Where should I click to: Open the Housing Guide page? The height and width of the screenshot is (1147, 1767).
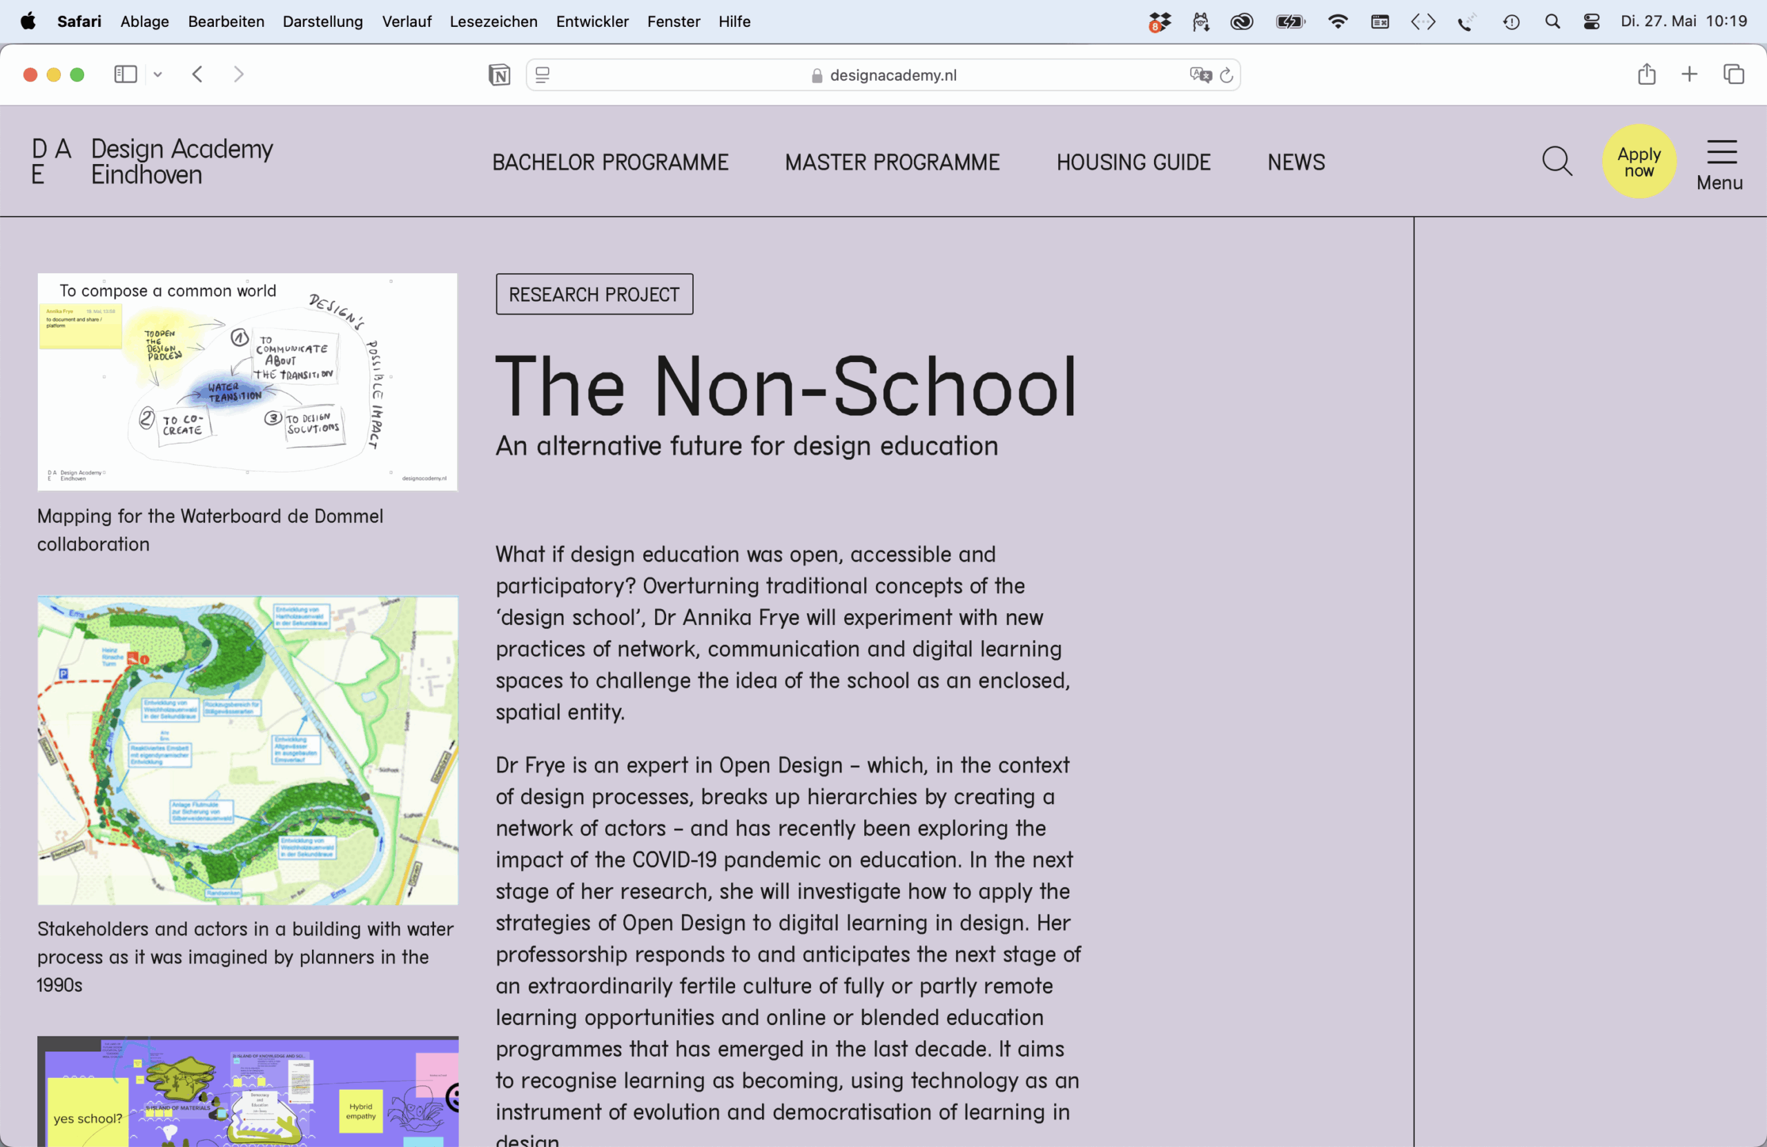[x=1133, y=161]
